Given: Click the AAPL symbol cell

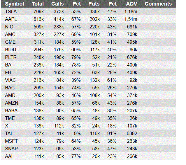Looking at the screenshot, I should [x=11, y=19].
